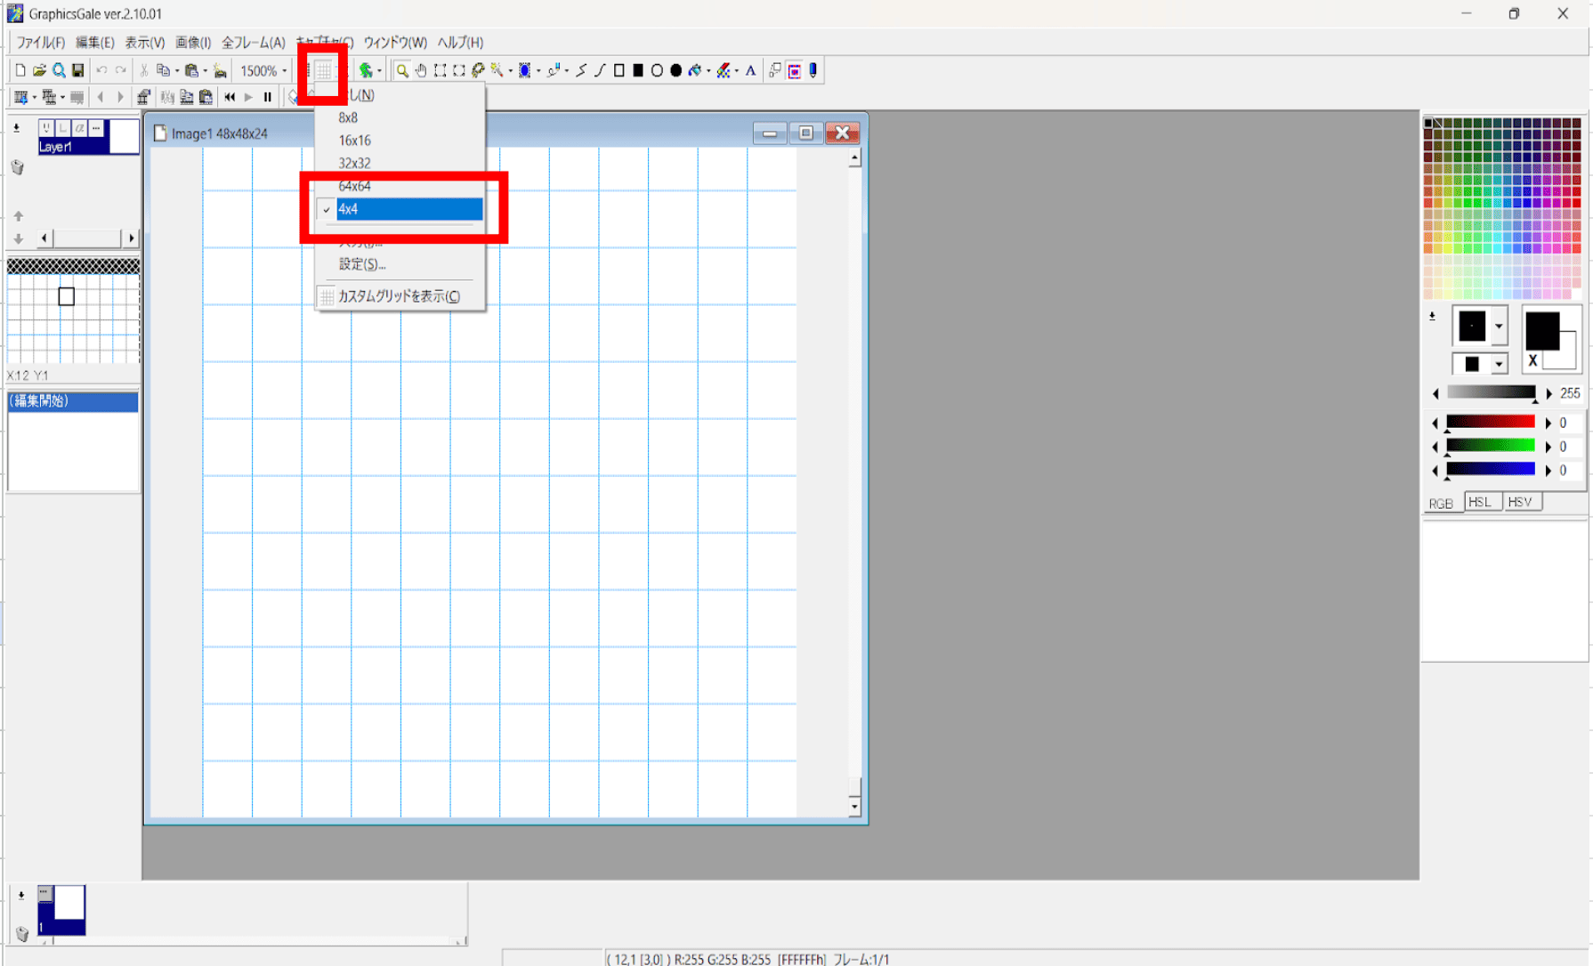Select the Text tool

[750, 71]
